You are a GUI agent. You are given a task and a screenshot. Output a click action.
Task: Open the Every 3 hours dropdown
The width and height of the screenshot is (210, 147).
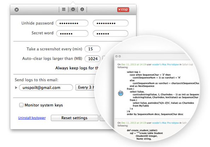click(86, 87)
